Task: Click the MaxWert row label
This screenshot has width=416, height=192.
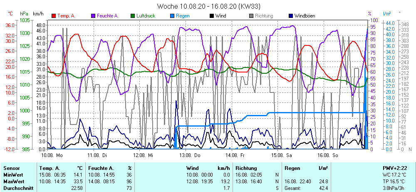Action: (14, 182)
